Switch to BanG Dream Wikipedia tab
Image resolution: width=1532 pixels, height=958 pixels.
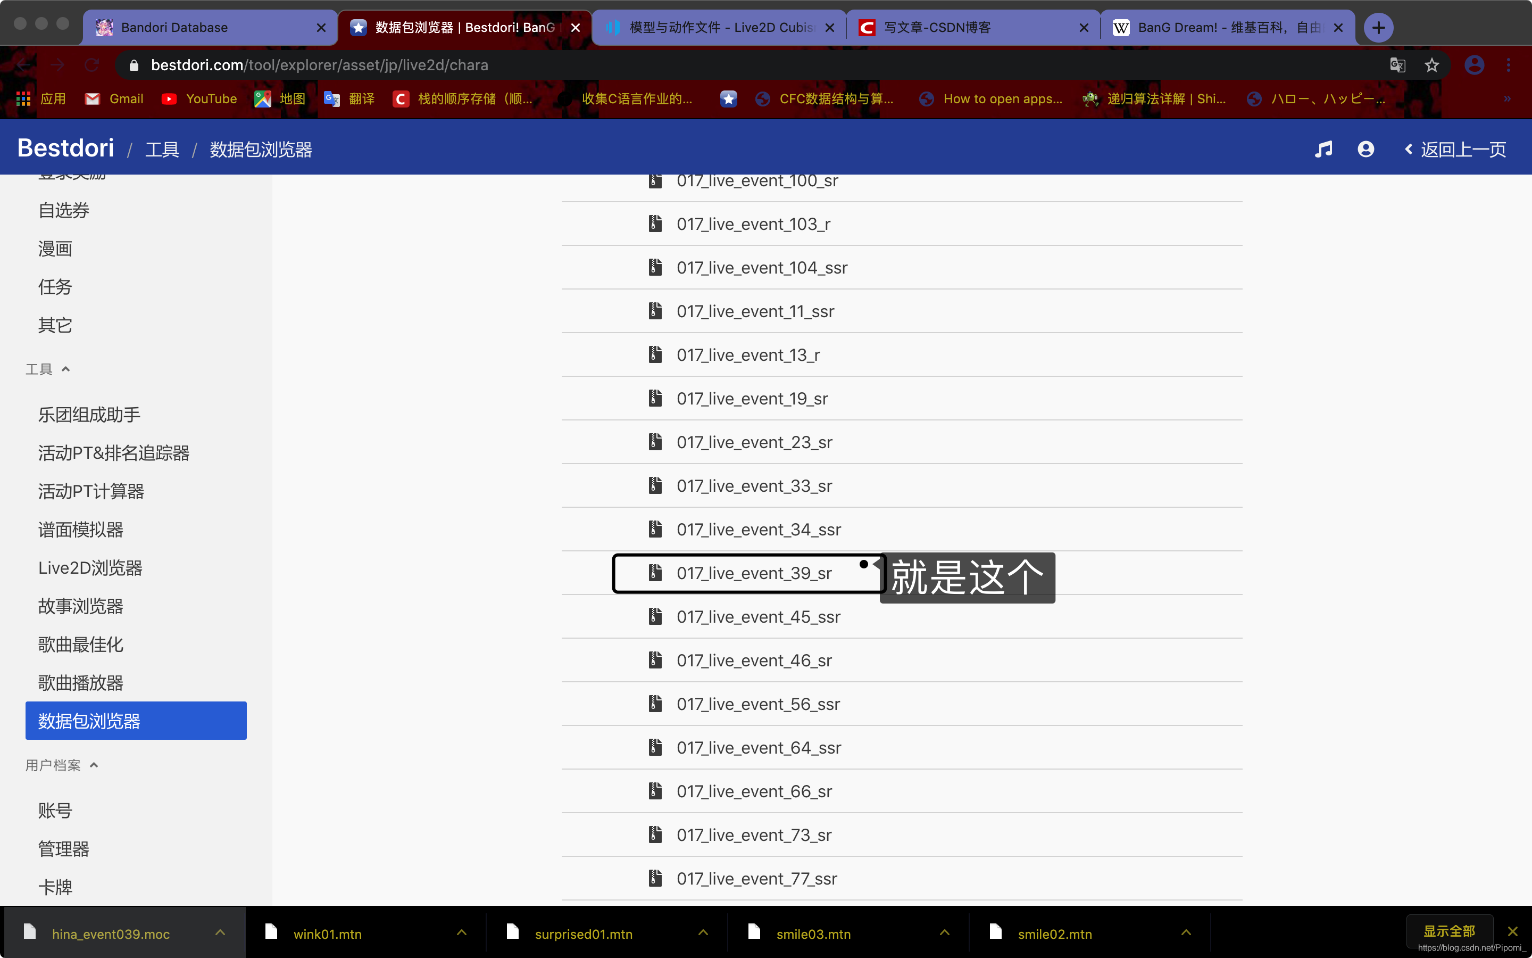[1228, 27]
